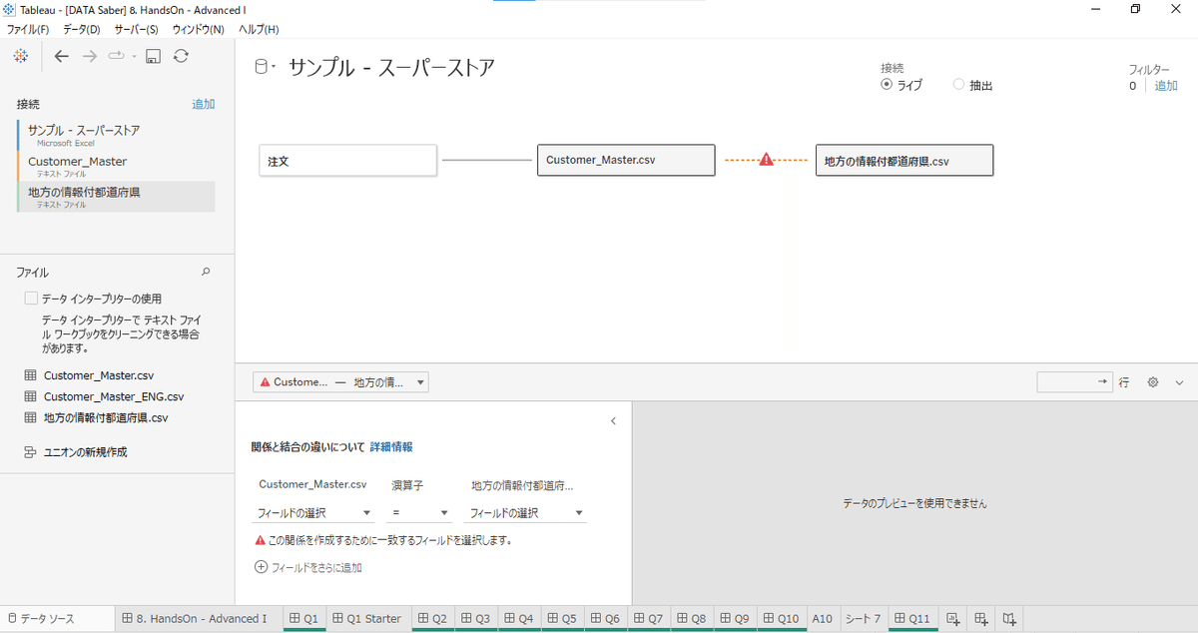Screen dimensions: 1198x633
Task: Click the plus icon to add more fields
Action: point(262,567)
